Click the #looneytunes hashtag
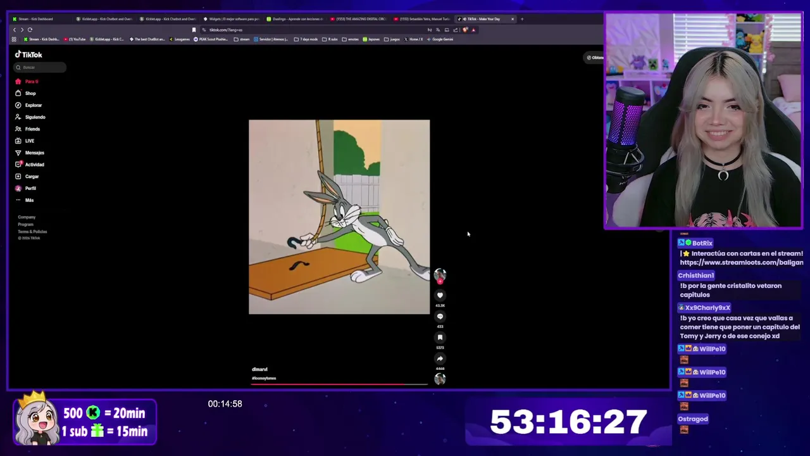This screenshot has width=810, height=456. pos(264,378)
